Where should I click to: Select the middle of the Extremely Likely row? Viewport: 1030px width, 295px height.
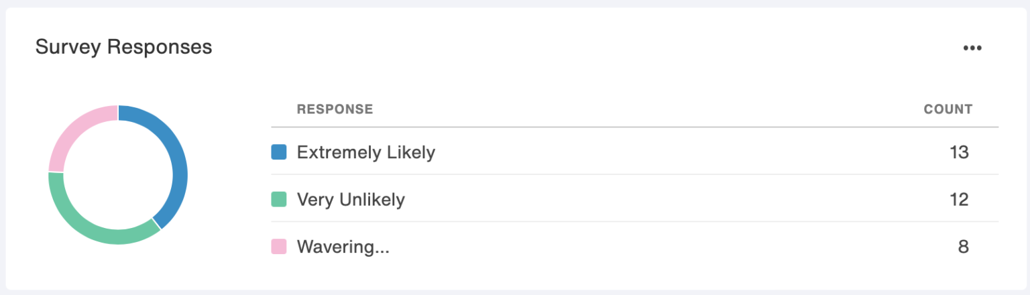[634, 152]
